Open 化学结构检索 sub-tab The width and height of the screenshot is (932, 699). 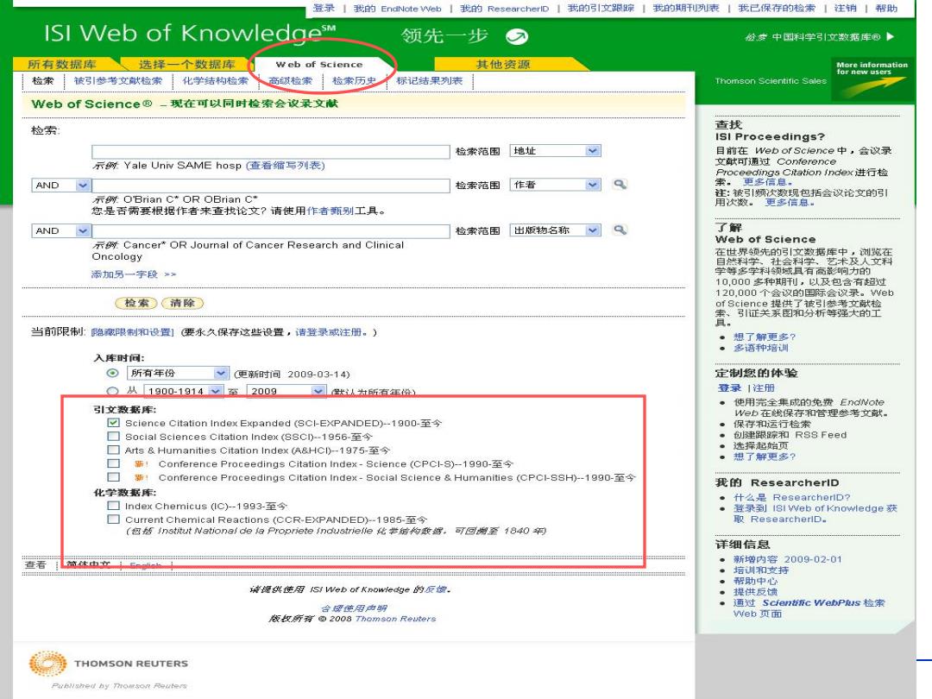coord(215,81)
